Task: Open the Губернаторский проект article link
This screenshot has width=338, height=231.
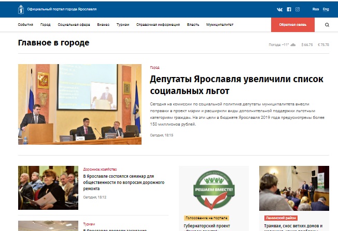Action: click(207, 227)
